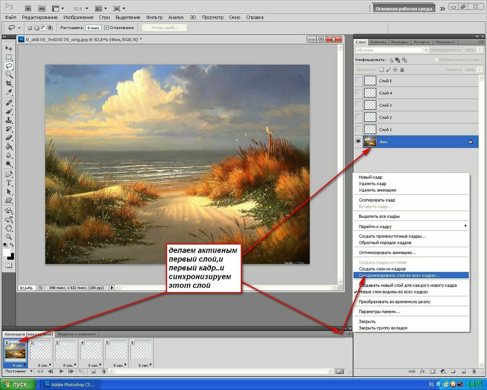The image size is (487, 390).
Task: Select the Crop tool
Action: [9, 84]
